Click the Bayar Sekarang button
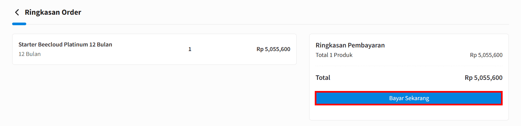 pos(409,98)
